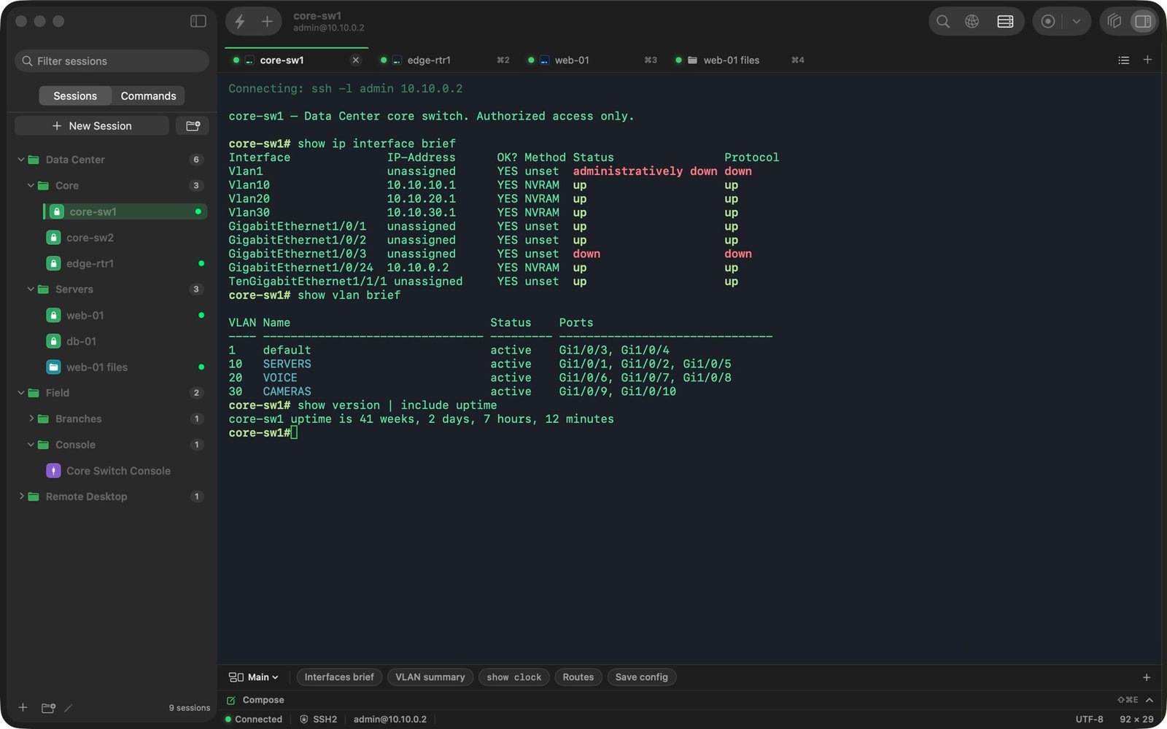Image resolution: width=1167 pixels, height=729 pixels.
Task: Switch to the Commands segment
Action: [148, 95]
